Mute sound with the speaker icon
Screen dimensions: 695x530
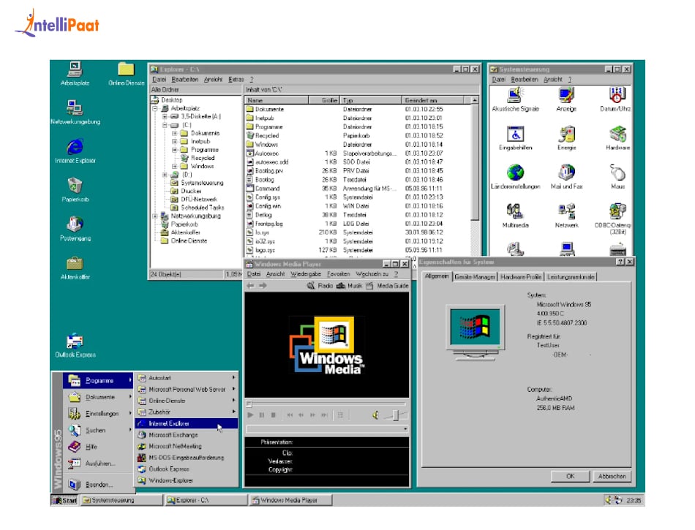pos(375,415)
